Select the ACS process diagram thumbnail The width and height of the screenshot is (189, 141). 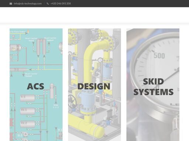(x=36, y=85)
